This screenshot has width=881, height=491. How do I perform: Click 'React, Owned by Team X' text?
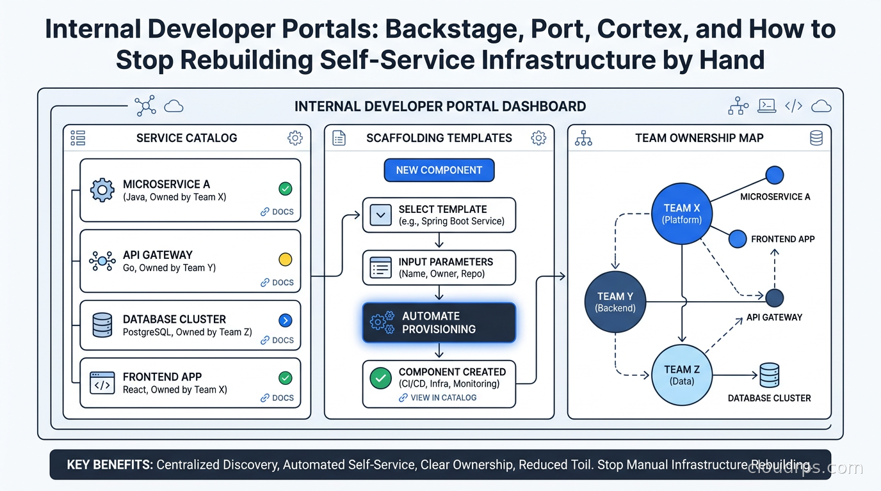(175, 389)
